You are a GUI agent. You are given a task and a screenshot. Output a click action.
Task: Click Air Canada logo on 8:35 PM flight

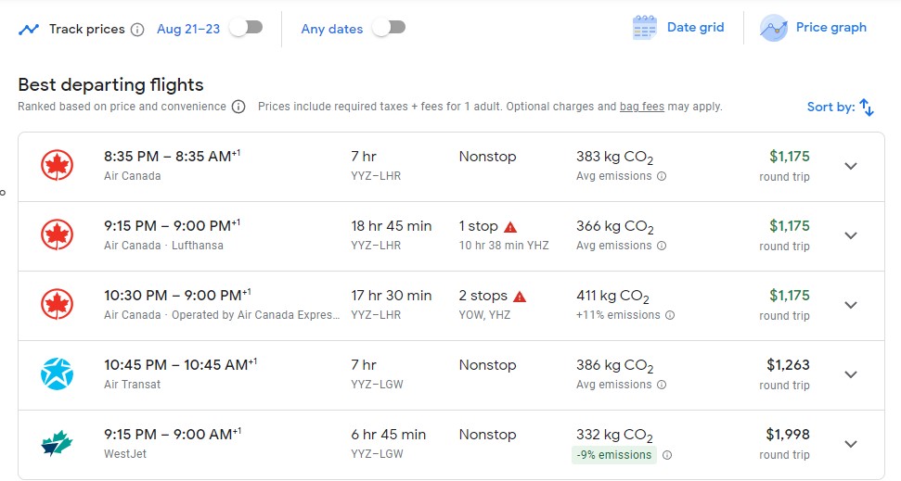(x=57, y=165)
